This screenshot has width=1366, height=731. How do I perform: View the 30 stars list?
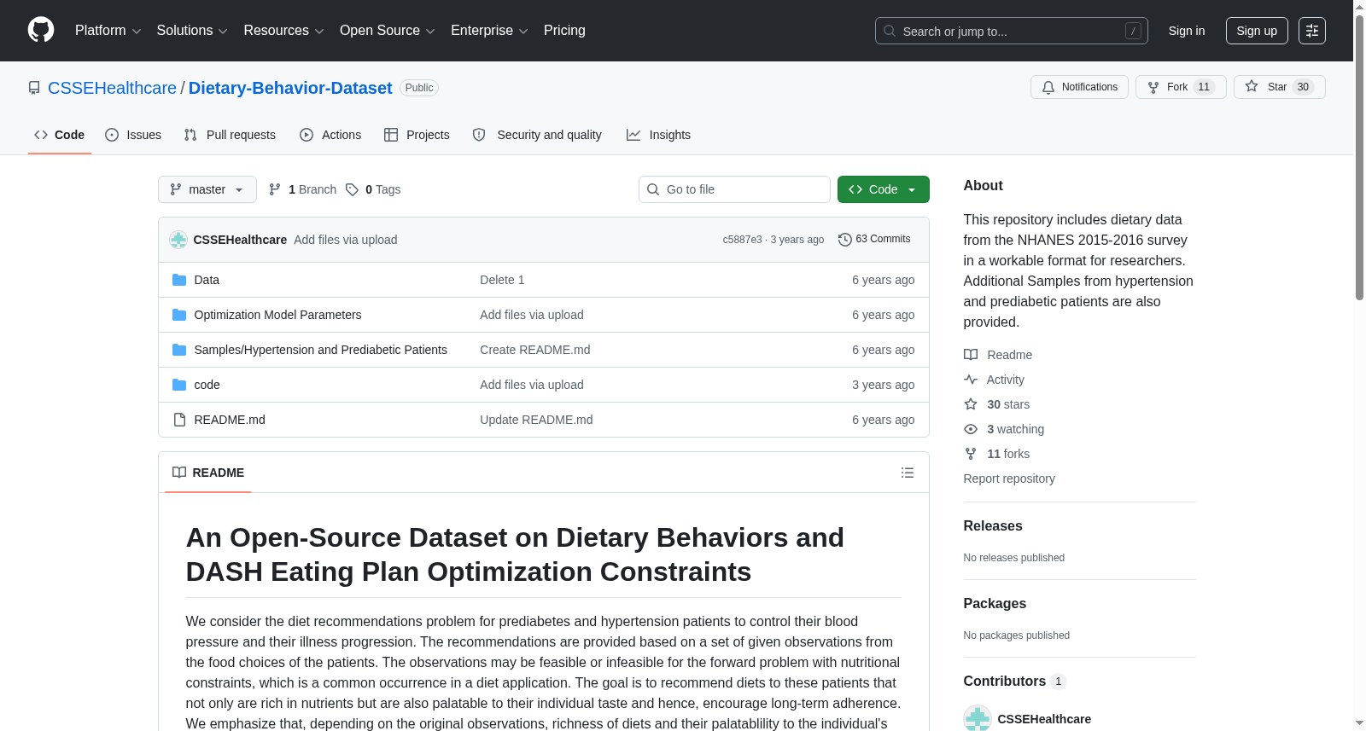(x=997, y=404)
